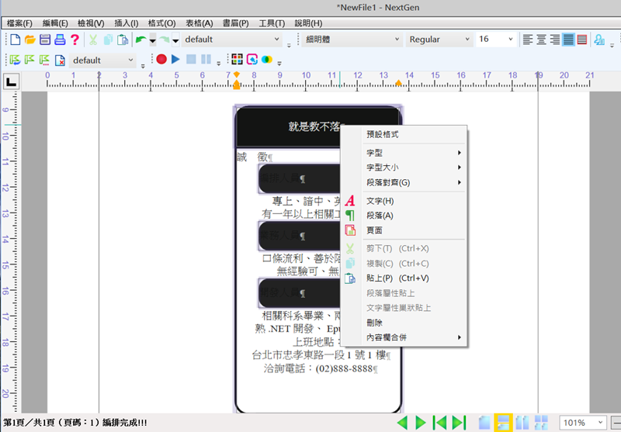Toggle justified text alignment
Screen dimensions: 621x432
[x=569, y=40]
